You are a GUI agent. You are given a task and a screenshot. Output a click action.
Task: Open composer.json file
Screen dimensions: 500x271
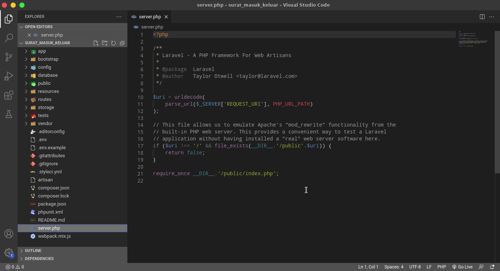point(72,188)
